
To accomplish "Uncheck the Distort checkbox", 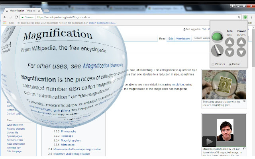I will click(230, 64).
